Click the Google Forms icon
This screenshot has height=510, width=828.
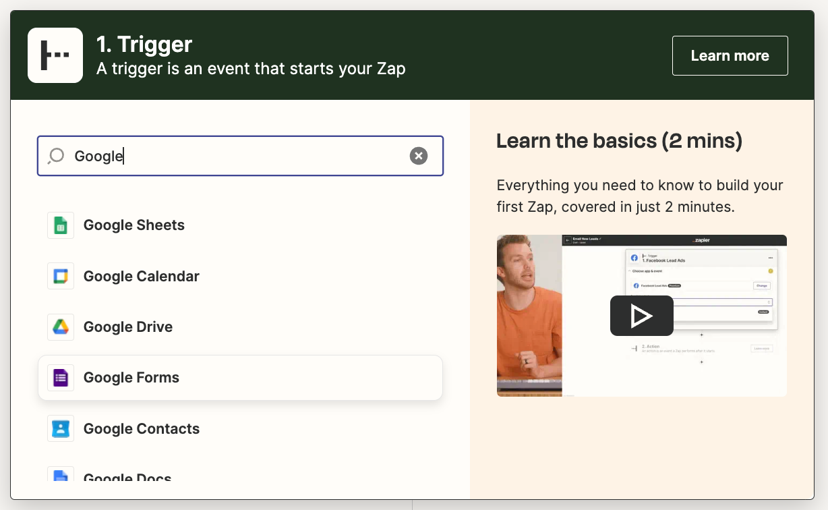tap(61, 378)
